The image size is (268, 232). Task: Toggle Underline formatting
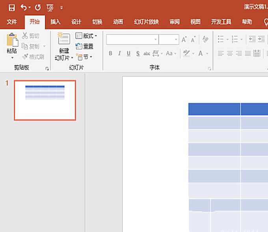pyautogui.click(x=128, y=53)
